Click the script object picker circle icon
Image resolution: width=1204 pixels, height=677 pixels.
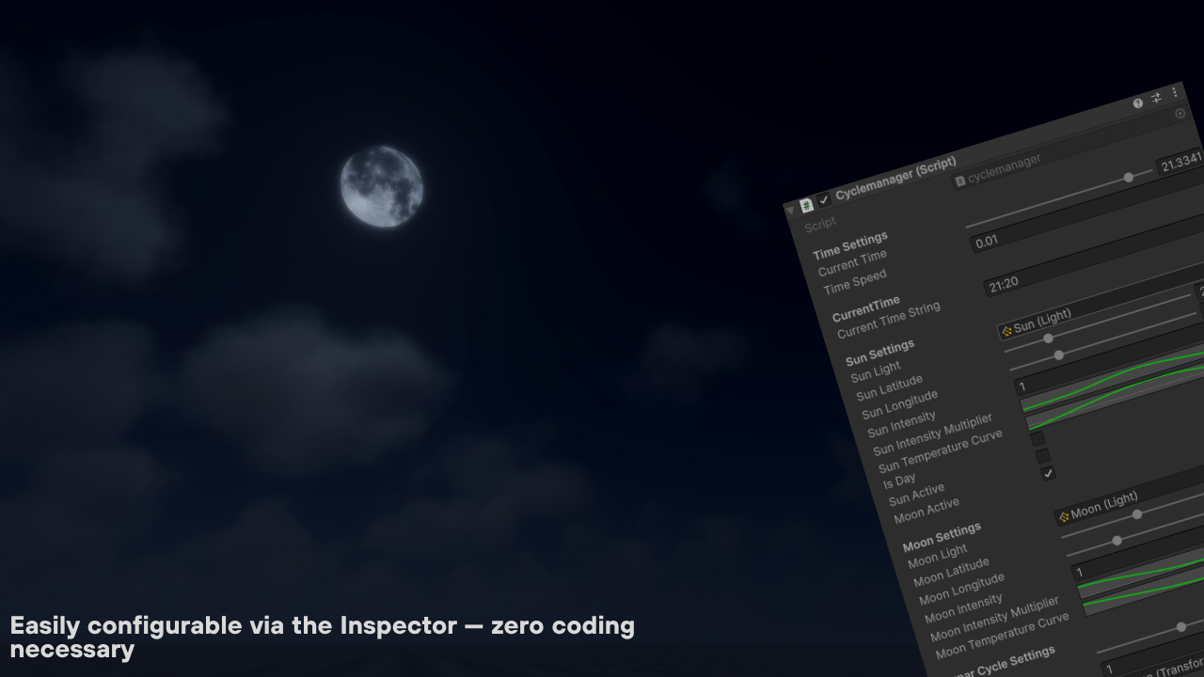pos(1180,114)
